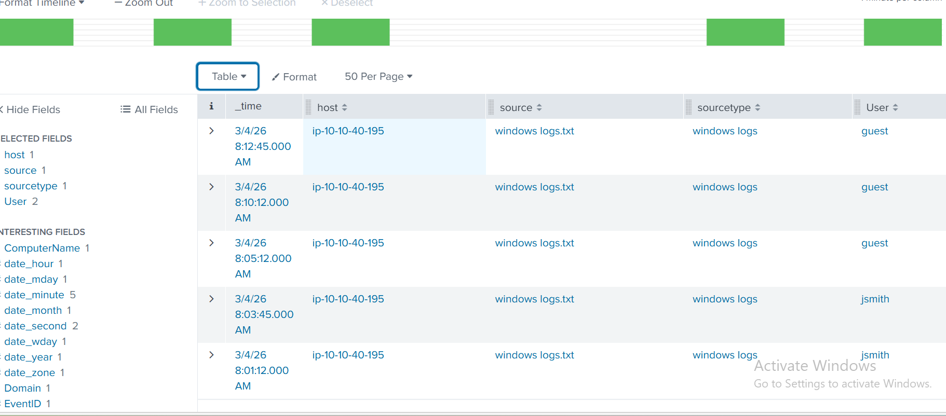
Task: Select the third green timeline bar
Action: pos(350,32)
